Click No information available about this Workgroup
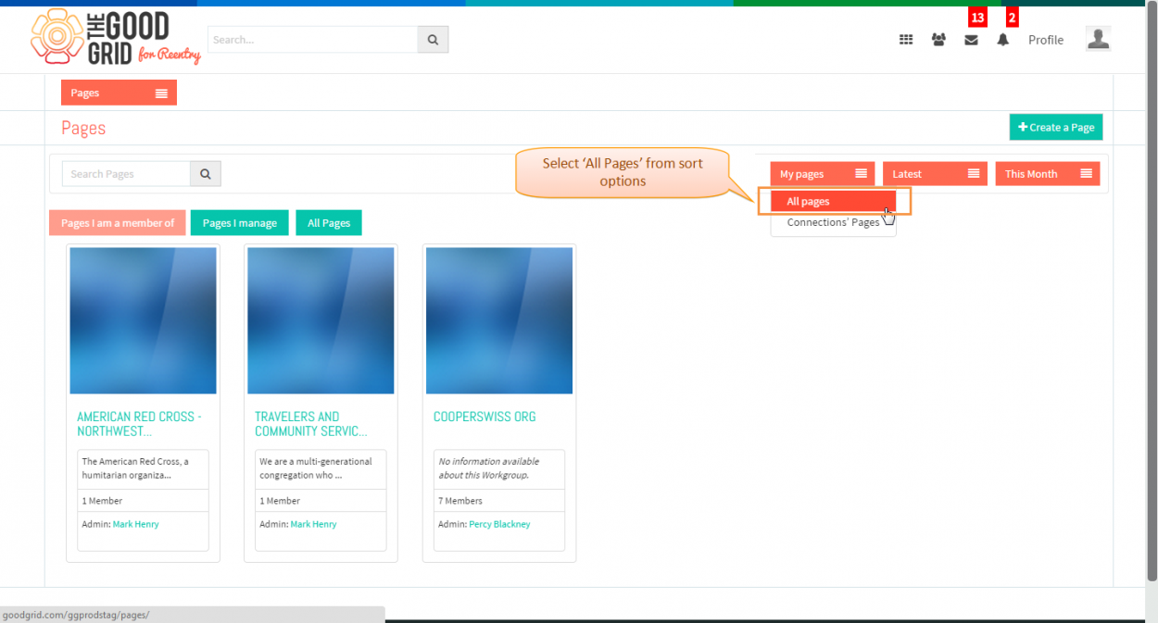This screenshot has height=623, width=1158. (489, 468)
